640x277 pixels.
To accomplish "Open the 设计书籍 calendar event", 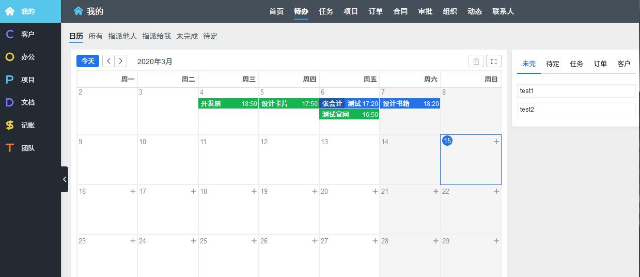I will click(410, 103).
